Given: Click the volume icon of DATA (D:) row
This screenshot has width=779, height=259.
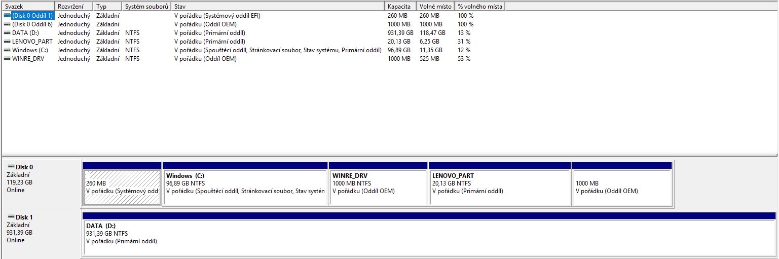Looking at the screenshot, I should pos(7,33).
